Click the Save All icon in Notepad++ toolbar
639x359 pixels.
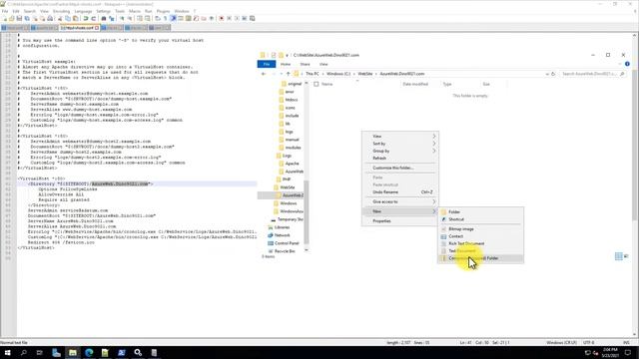27,18
